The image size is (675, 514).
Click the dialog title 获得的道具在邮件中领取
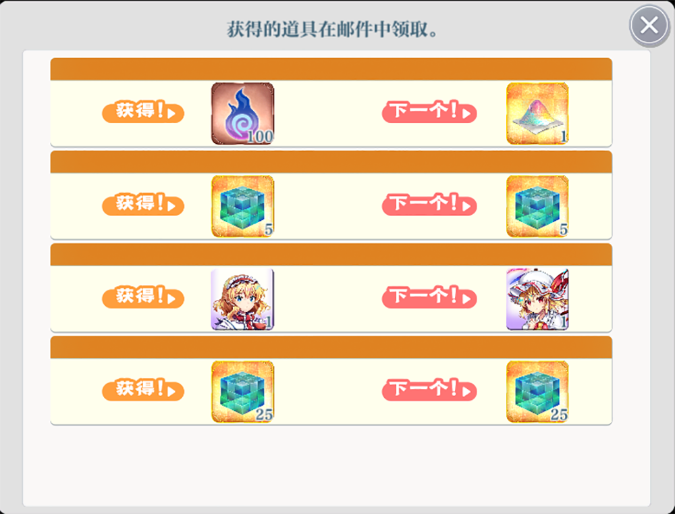[x=332, y=29]
